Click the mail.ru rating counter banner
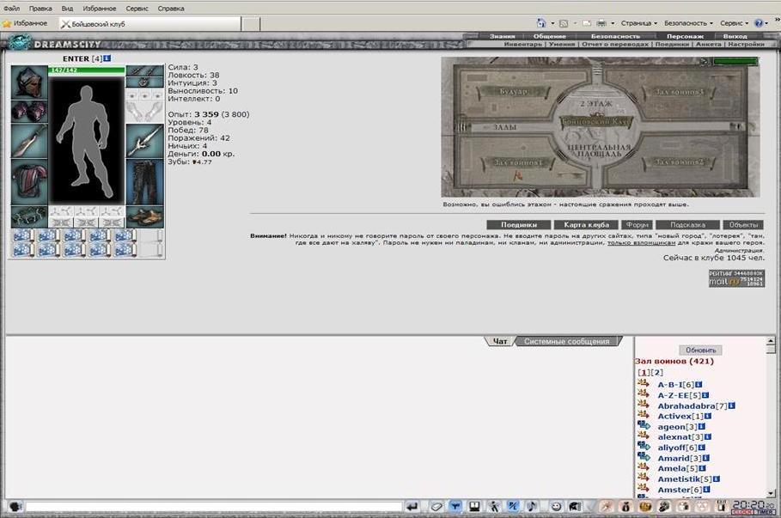 pyautogui.click(x=736, y=278)
